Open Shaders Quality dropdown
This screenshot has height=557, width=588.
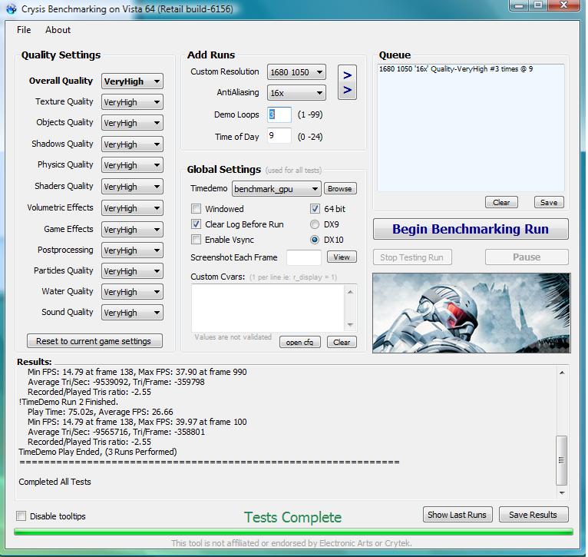tap(132, 187)
